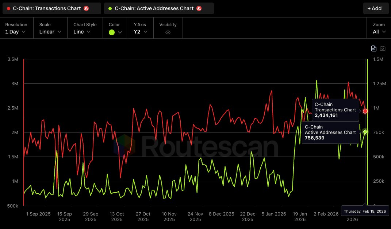Click the 2,434,161 transactions value
391x229 pixels.
(326, 115)
